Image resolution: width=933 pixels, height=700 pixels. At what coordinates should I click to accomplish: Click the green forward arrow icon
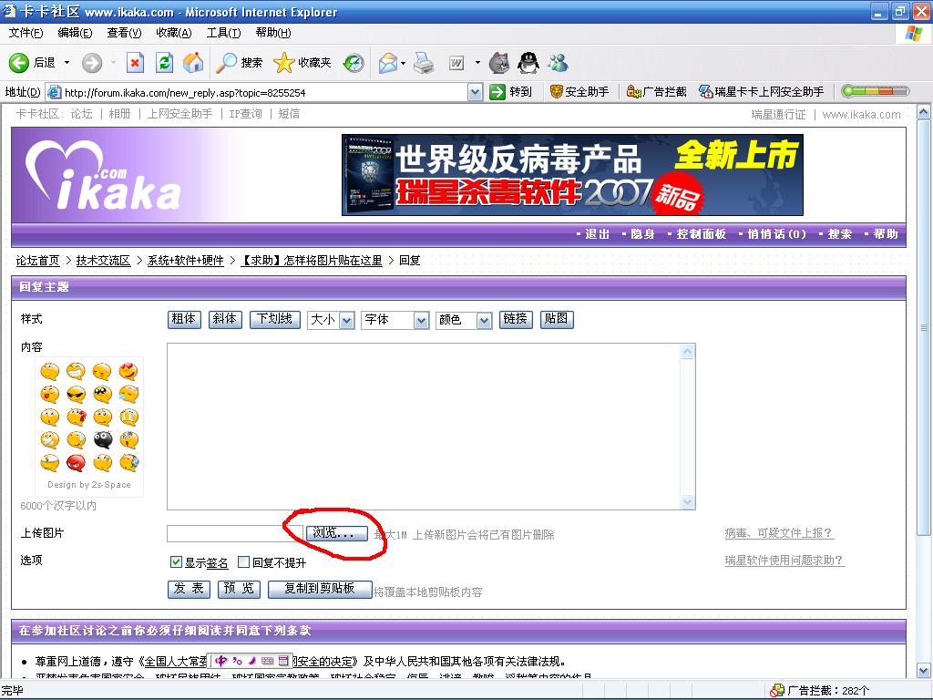(x=92, y=63)
